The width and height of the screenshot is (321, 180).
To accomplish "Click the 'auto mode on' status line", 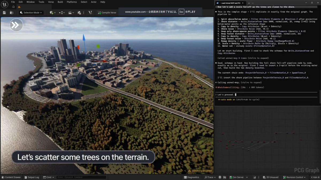I will (x=239, y=99).
